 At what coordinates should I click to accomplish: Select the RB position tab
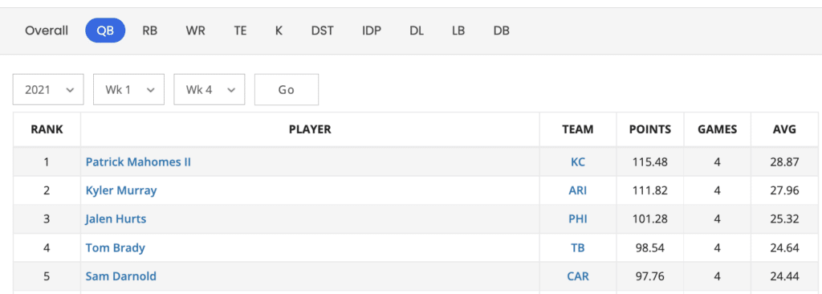click(x=150, y=31)
